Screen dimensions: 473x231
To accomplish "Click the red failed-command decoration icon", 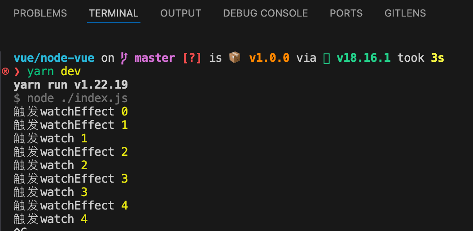I will coord(5,71).
